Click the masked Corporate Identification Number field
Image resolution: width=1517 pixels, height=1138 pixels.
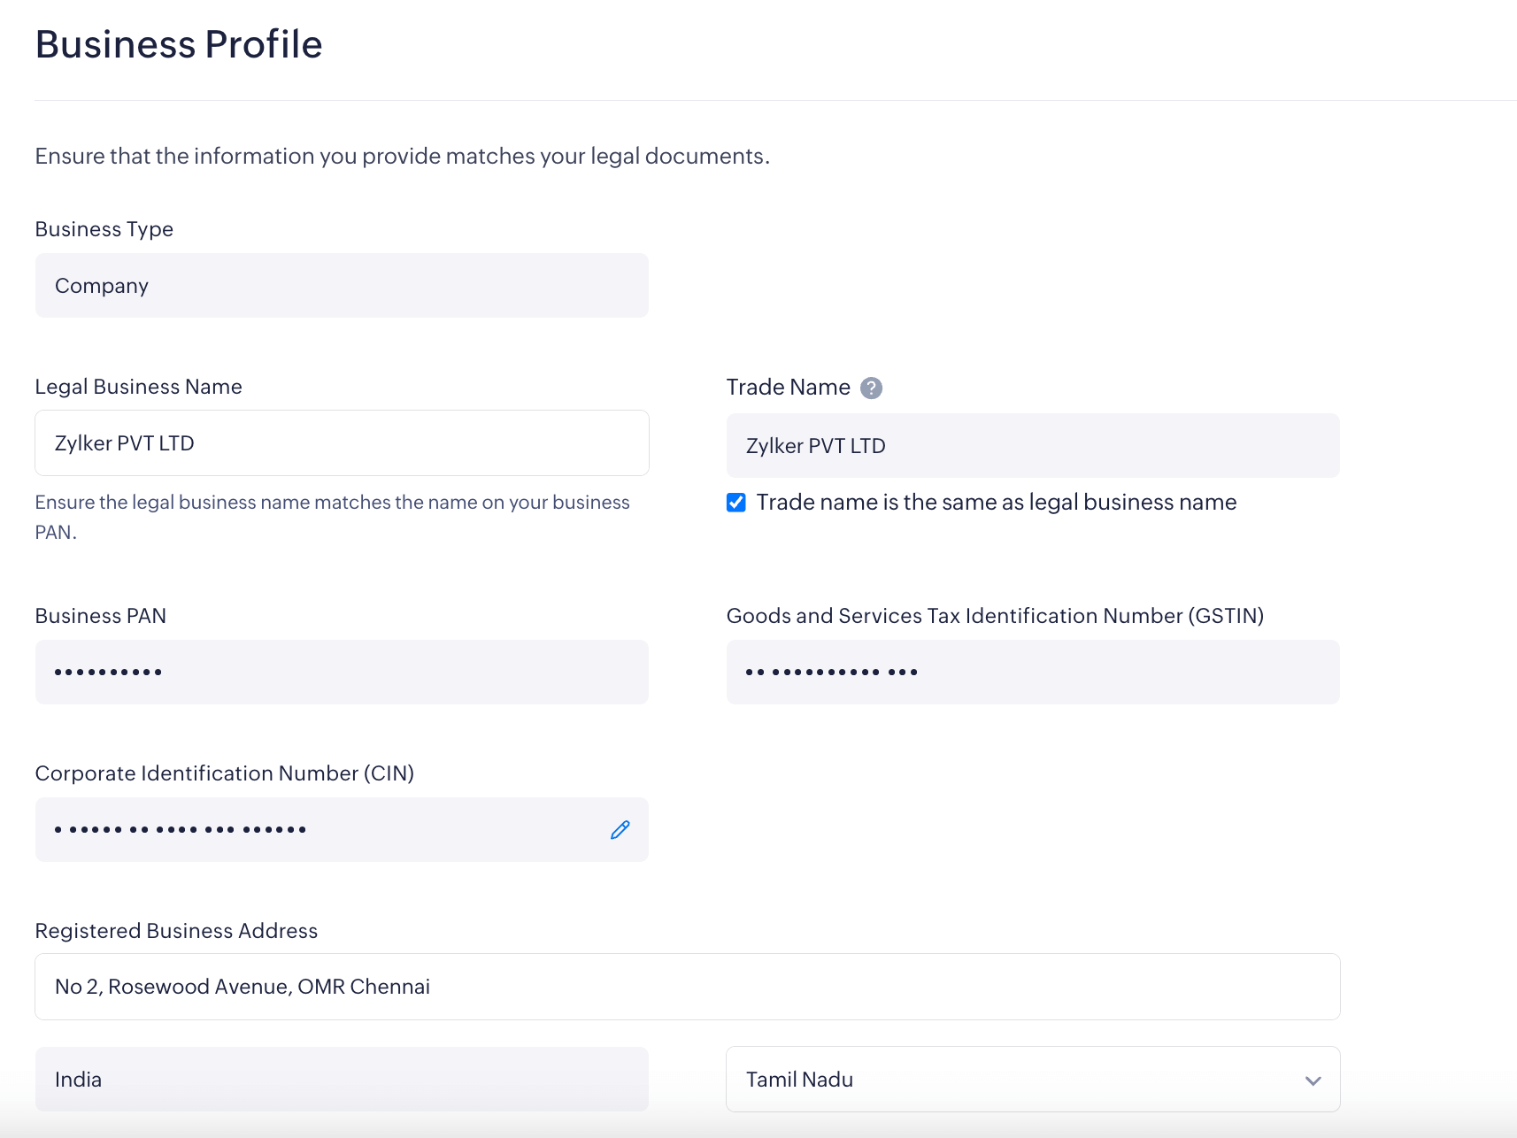pos(319,830)
